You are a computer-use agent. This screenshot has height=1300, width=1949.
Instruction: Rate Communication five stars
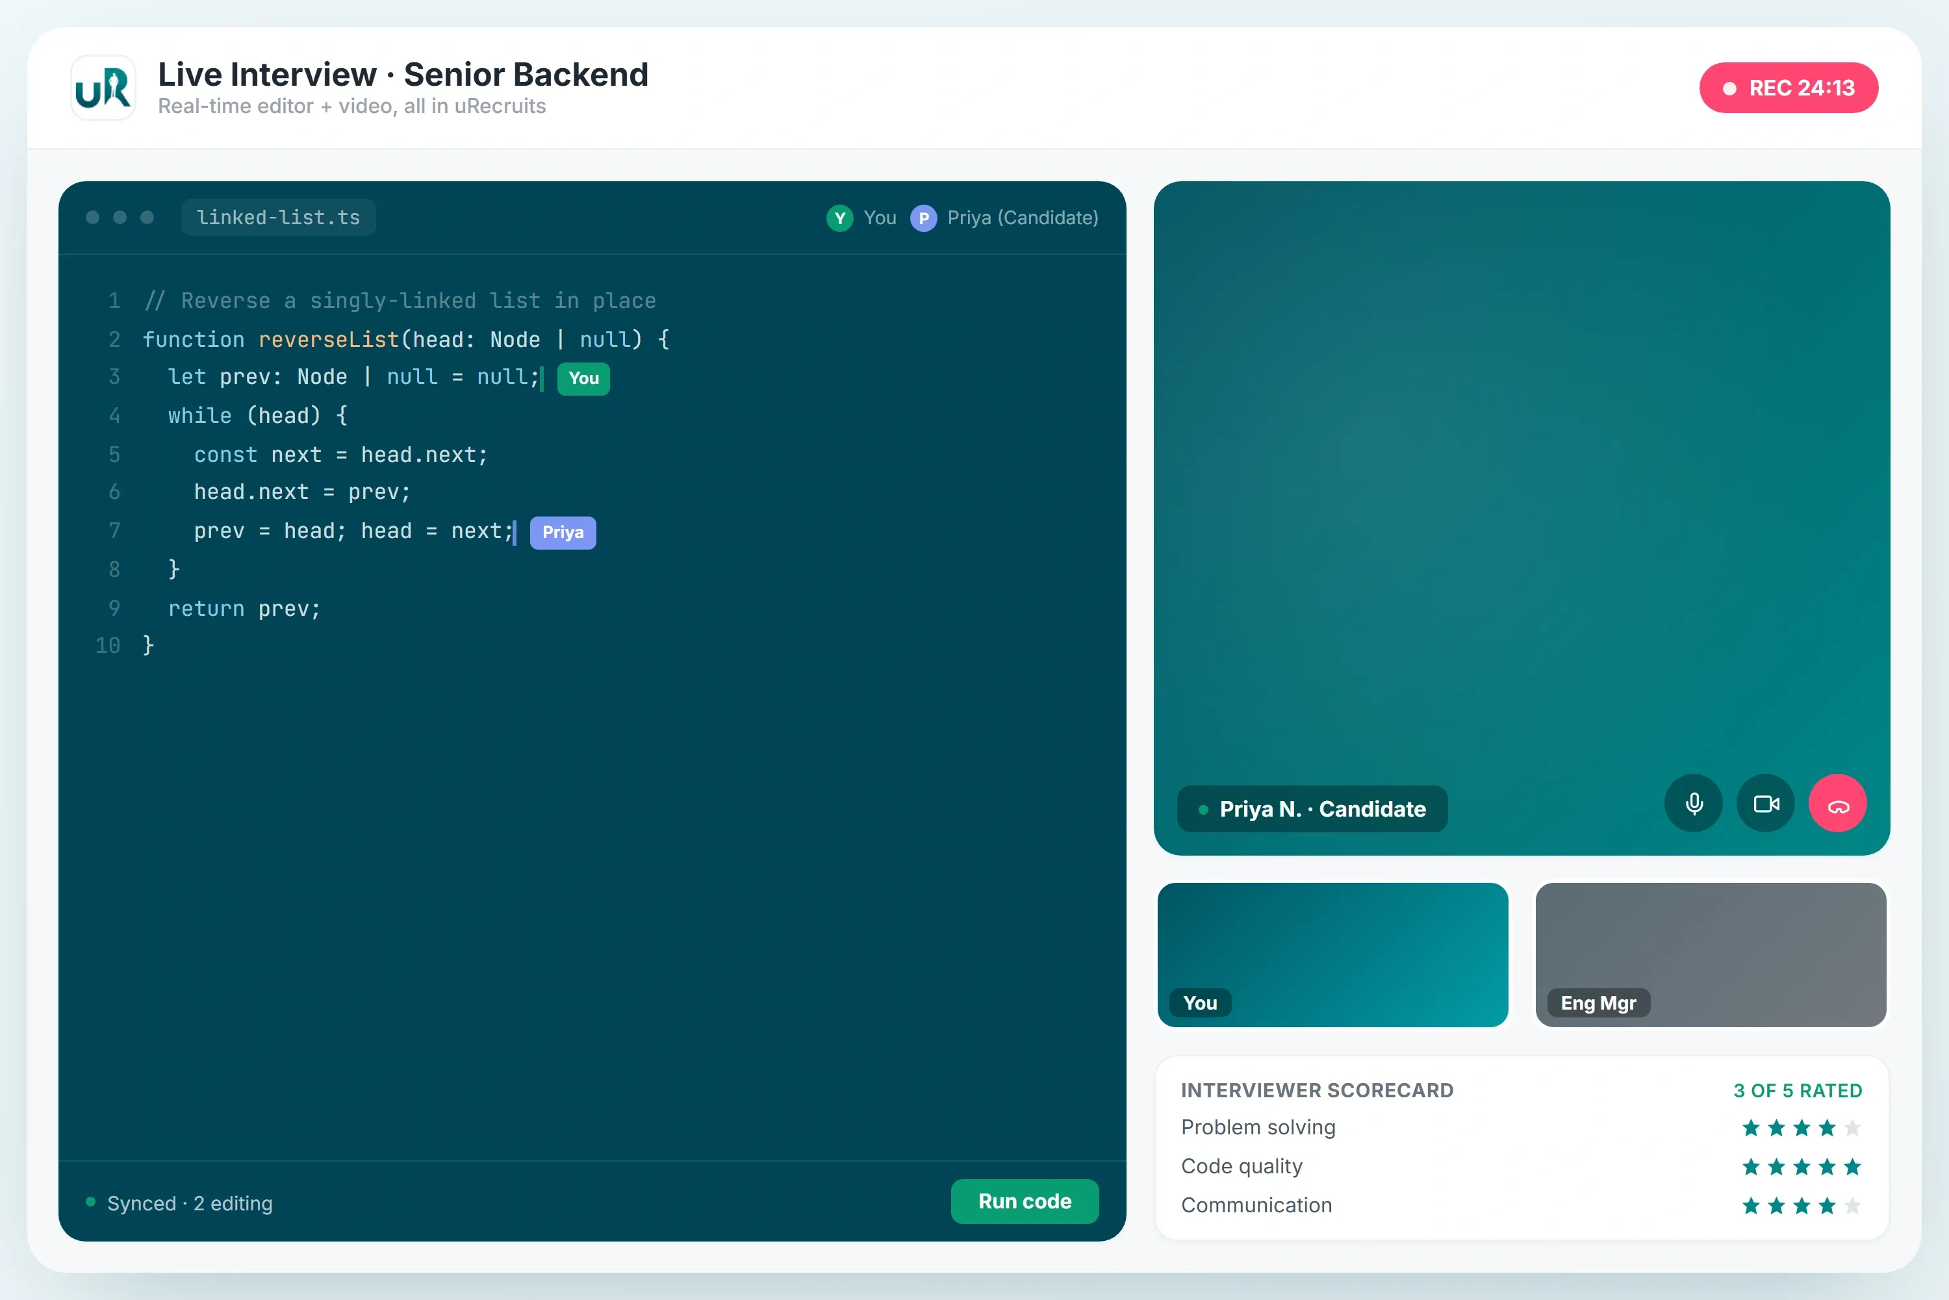(1853, 1206)
